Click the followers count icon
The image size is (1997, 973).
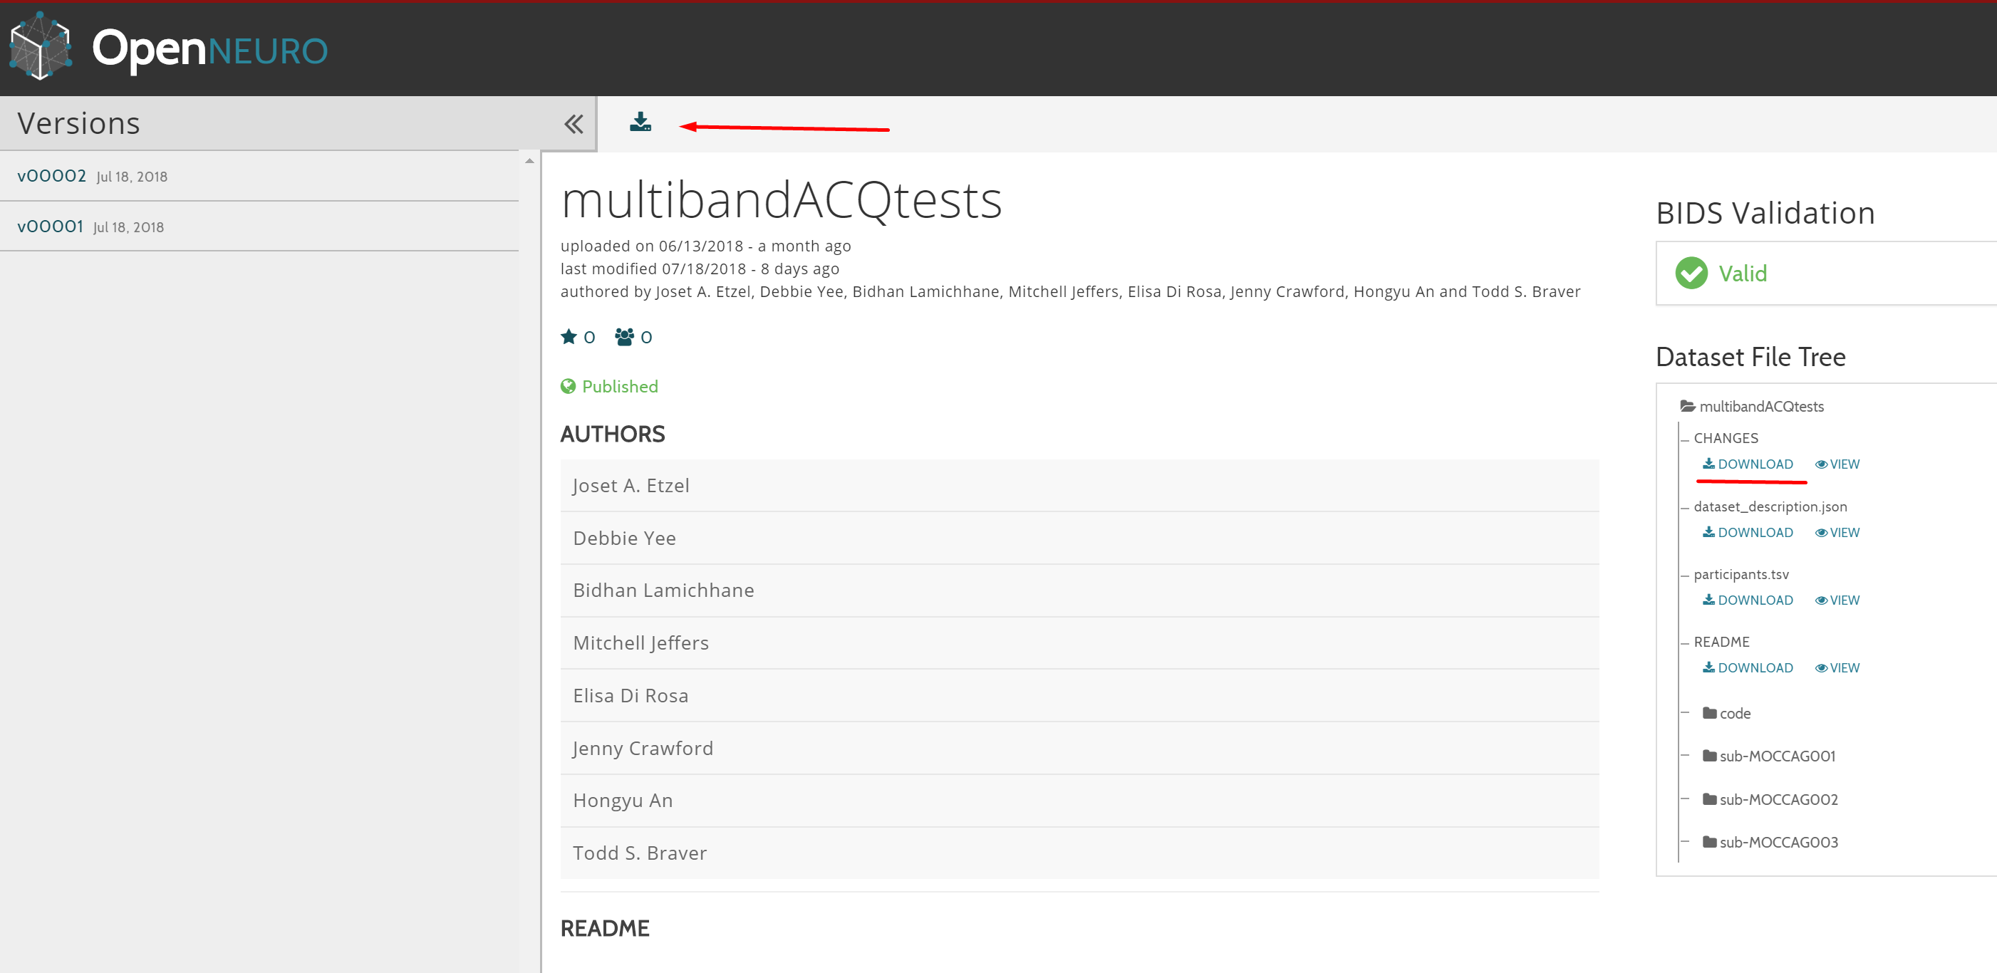(x=627, y=336)
